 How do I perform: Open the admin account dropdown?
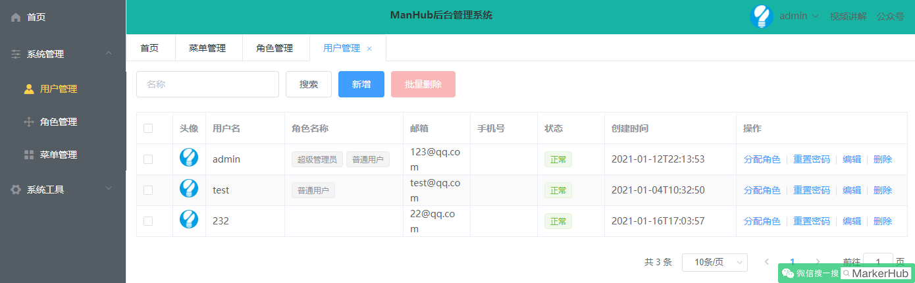click(799, 16)
